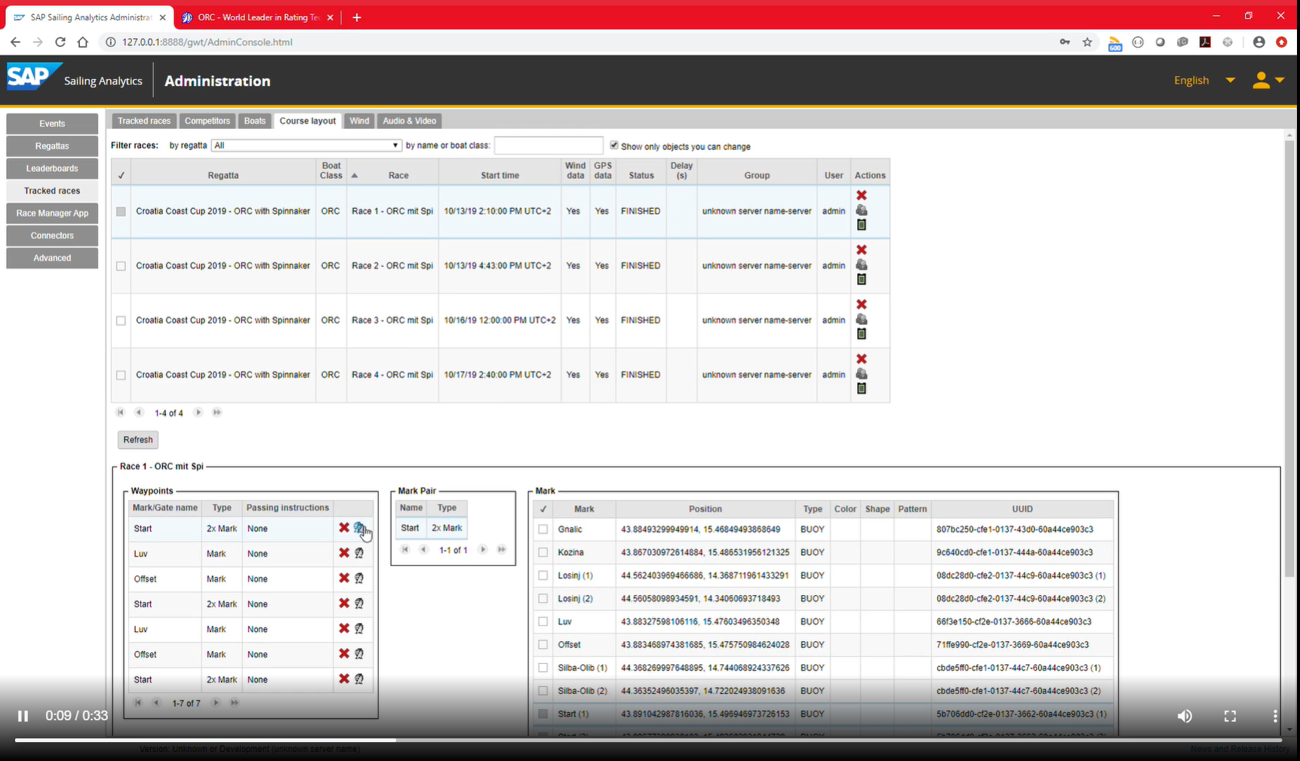The width and height of the screenshot is (1300, 761).
Task: Open ownership icon for Race 4 row
Action: click(861, 374)
